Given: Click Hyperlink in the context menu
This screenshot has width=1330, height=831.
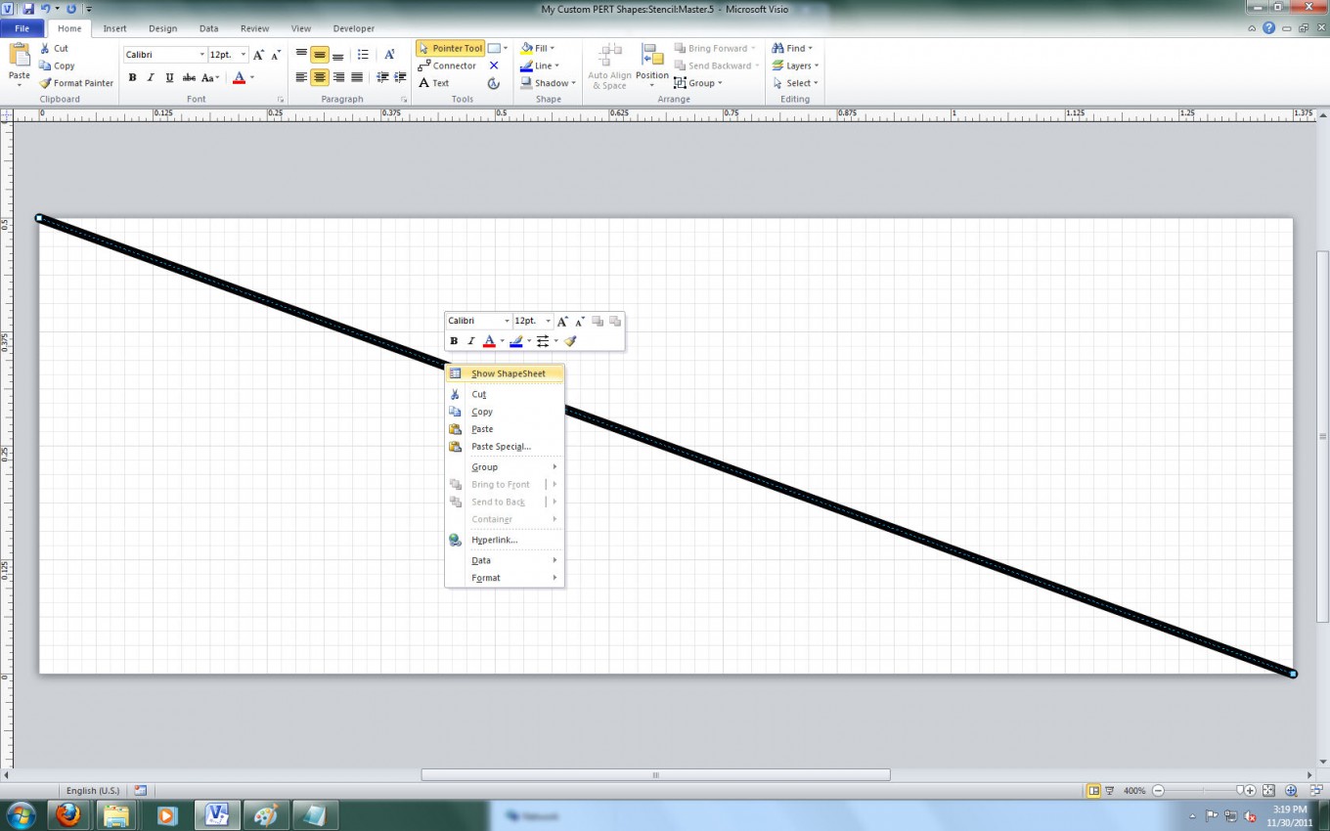Looking at the screenshot, I should pos(495,539).
